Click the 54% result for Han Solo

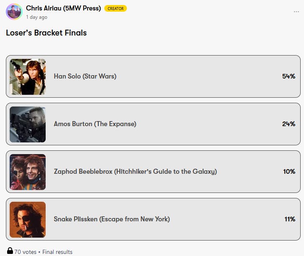click(289, 76)
